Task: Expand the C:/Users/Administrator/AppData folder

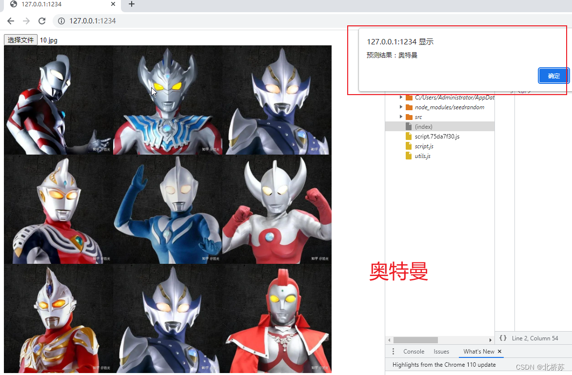Action: (401, 98)
